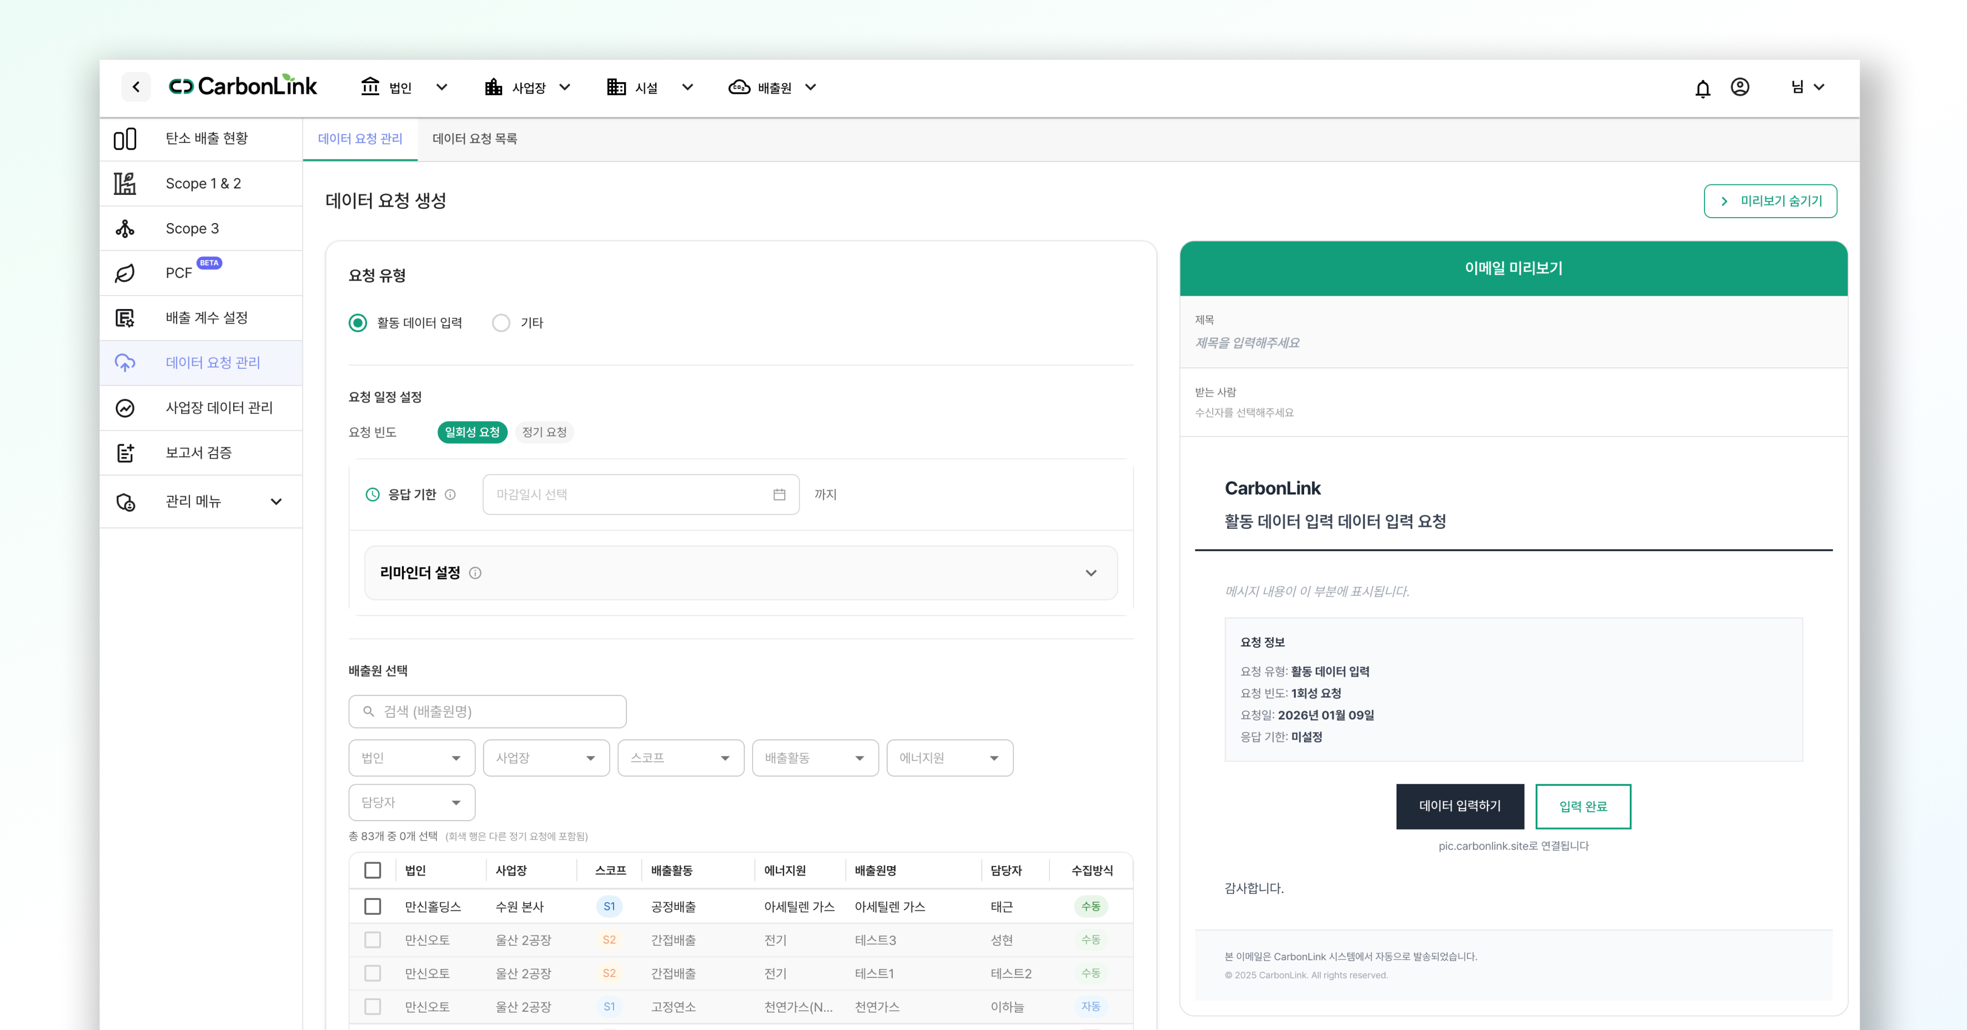Check the 테스트3 row checkbox

click(x=373, y=940)
